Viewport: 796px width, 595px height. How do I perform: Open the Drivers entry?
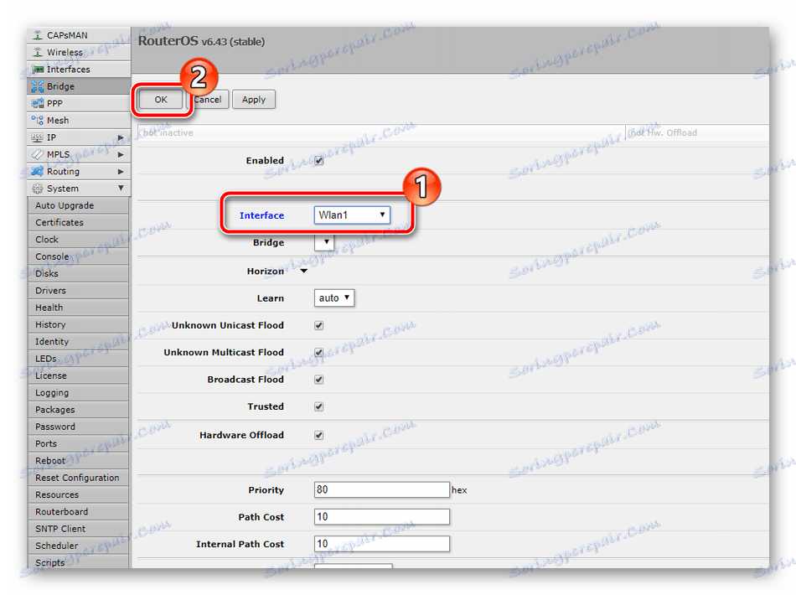pos(78,291)
